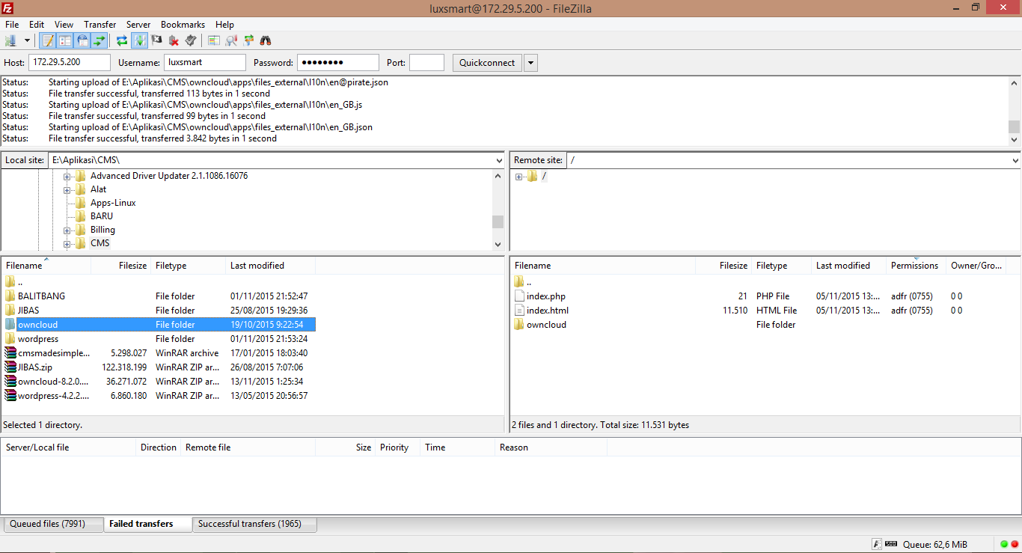Image resolution: width=1022 pixels, height=553 pixels.
Task: Open the Site Manager icon
Action: (x=10, y=40)
